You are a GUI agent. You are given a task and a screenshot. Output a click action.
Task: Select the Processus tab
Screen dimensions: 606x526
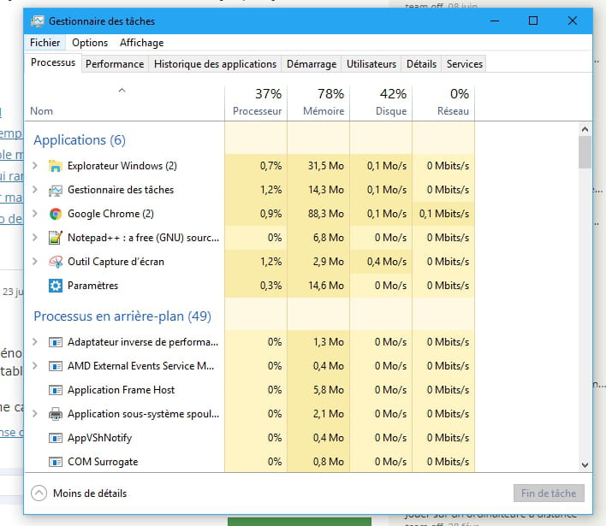(x=53, y=62)
